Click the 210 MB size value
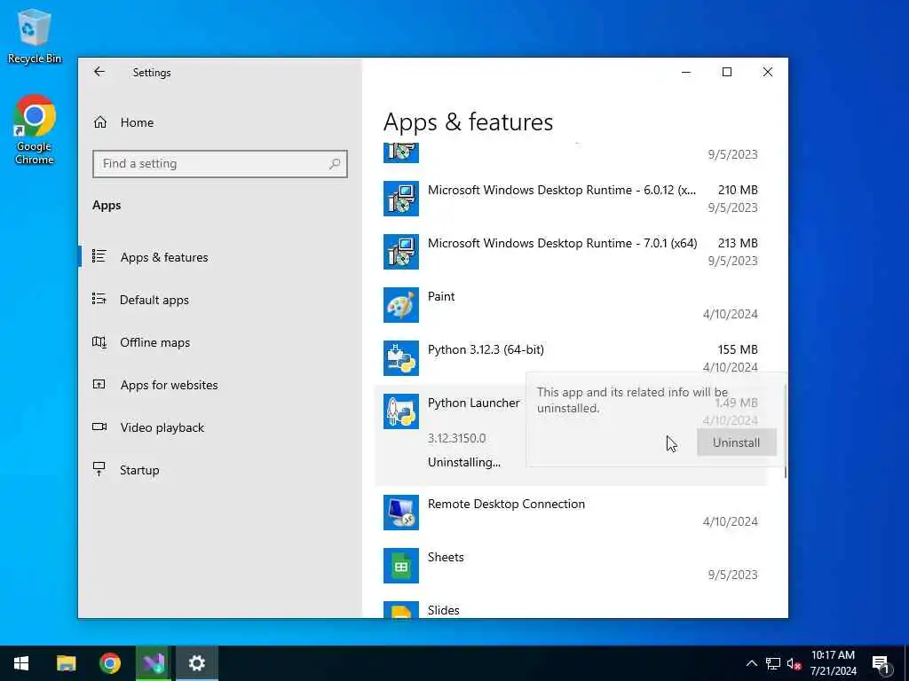The height and width of the screenshot is (681, 909). click(x=738, y=190)
